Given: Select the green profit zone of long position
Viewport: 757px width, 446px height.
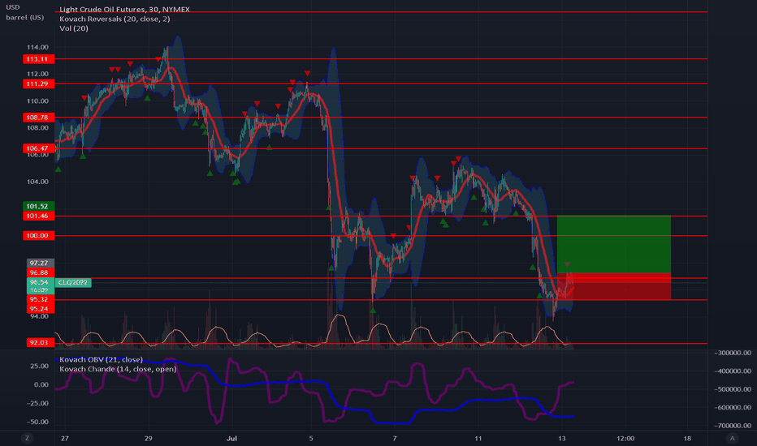Looking at the screenshot, I should point(613,244).
